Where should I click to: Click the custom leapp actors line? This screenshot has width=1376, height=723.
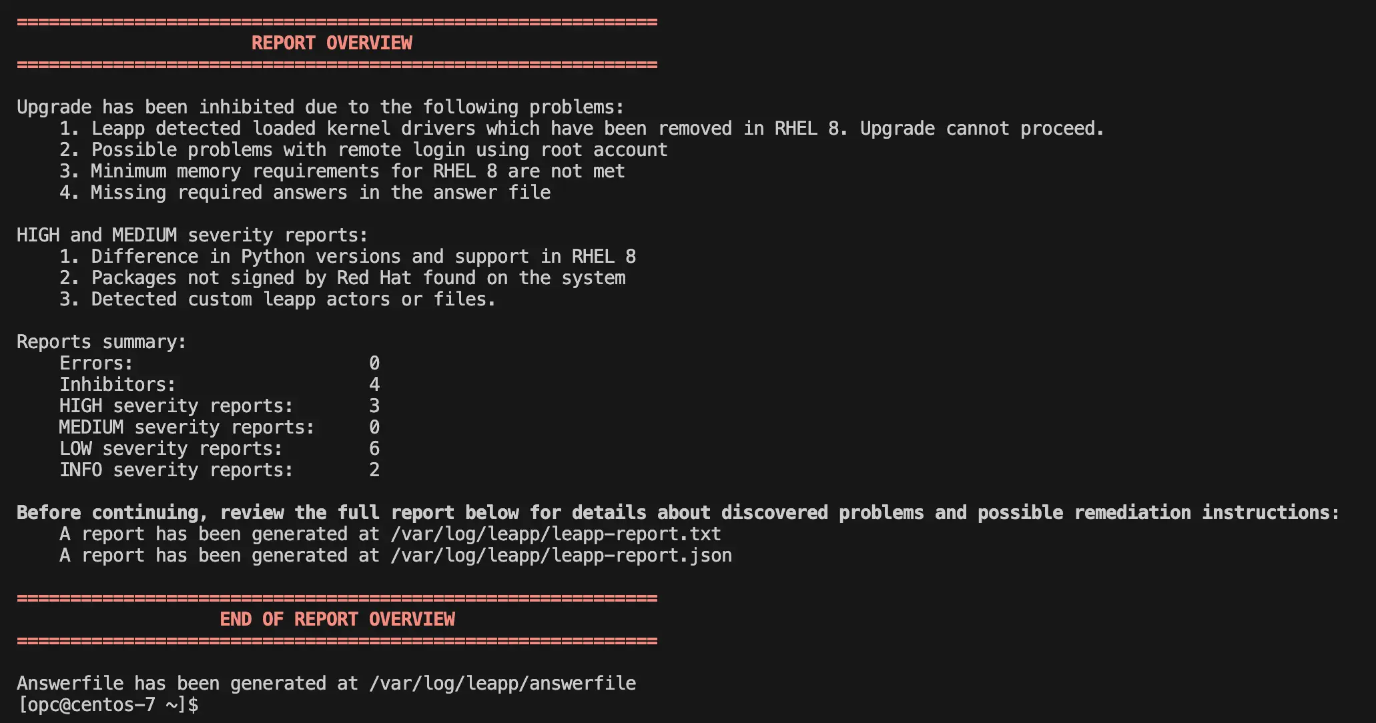pyautogui.click(x=278, y=299)
